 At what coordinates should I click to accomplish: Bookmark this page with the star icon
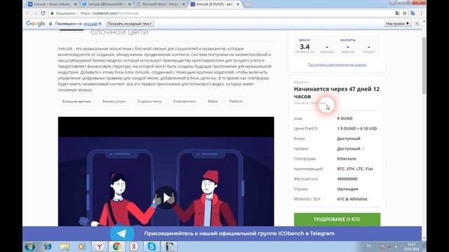(x=405, y=13)
